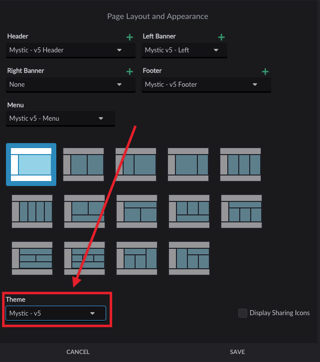Select layout with three cells over full-width row
This screenshot has width=320, height=362.
click(x=189, y=211)
